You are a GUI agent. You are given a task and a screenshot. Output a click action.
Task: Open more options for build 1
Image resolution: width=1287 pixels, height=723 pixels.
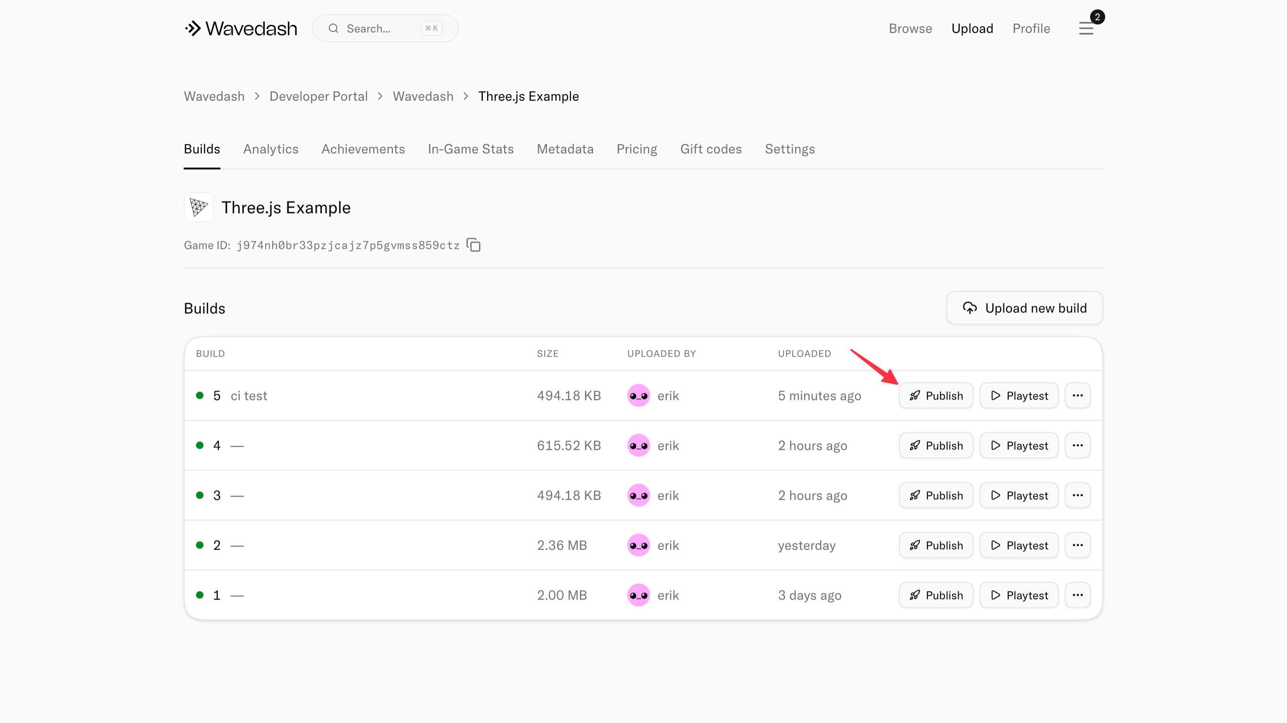pyautogui.click(x=1077, y=595)
